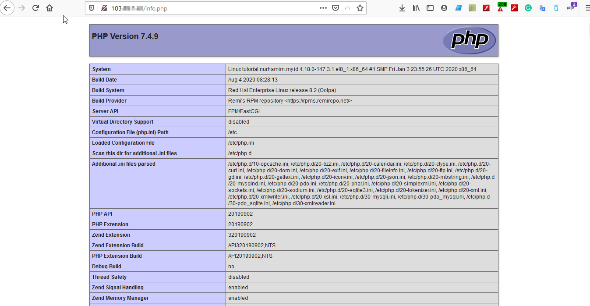
Task: Open the Firefox hamburger application menu
Action: [x=587, y=8]
